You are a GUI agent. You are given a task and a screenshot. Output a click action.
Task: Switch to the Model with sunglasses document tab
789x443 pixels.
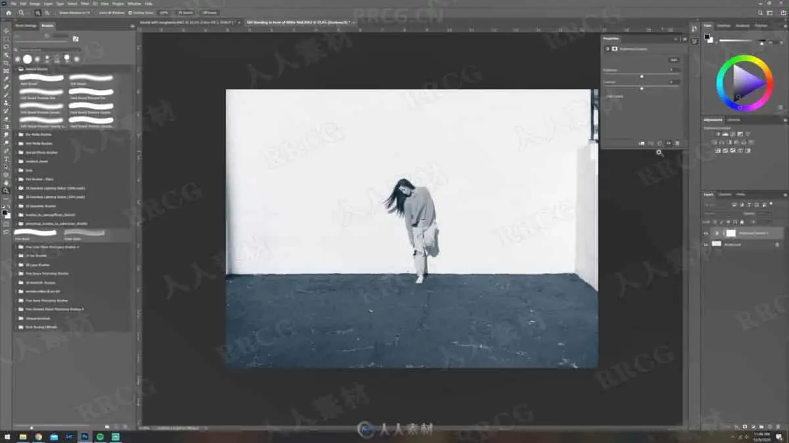click(x=187, y=22)
